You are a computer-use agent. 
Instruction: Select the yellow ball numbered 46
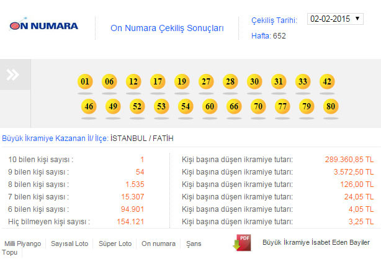click(x=89, y=106)
